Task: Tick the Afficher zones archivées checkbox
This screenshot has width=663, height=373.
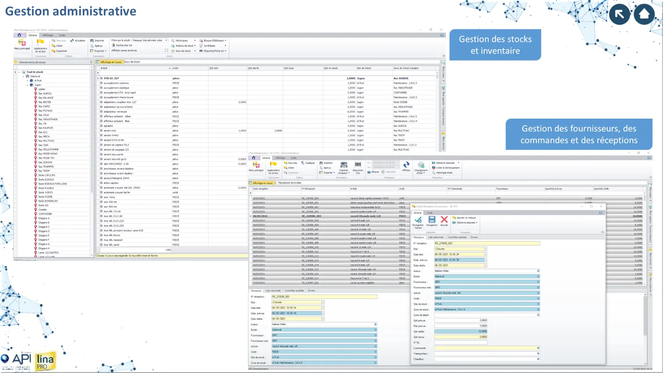Action: 167,50
